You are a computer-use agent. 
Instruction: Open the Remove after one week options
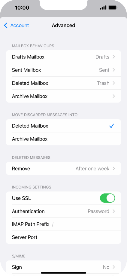click(x=63, y=168)
